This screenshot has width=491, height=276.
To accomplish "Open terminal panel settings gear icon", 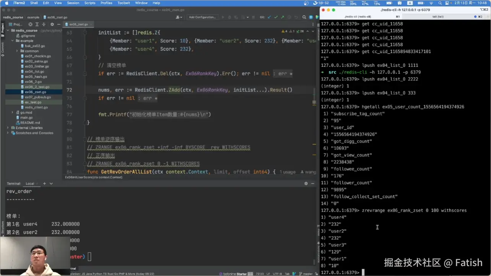I will click(306, 183).
